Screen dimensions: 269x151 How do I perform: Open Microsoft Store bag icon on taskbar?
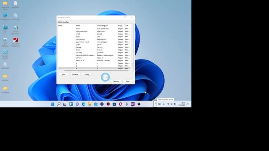point(114,104)
